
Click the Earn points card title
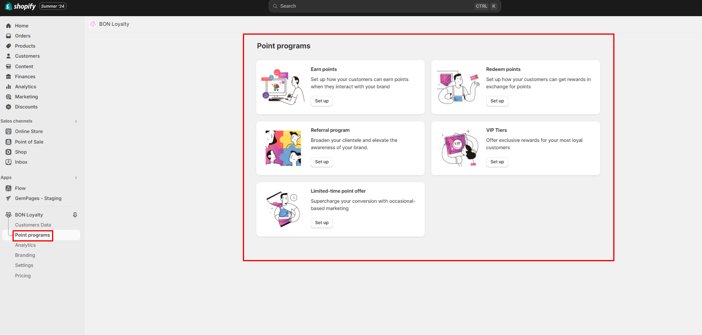[324, 69]
